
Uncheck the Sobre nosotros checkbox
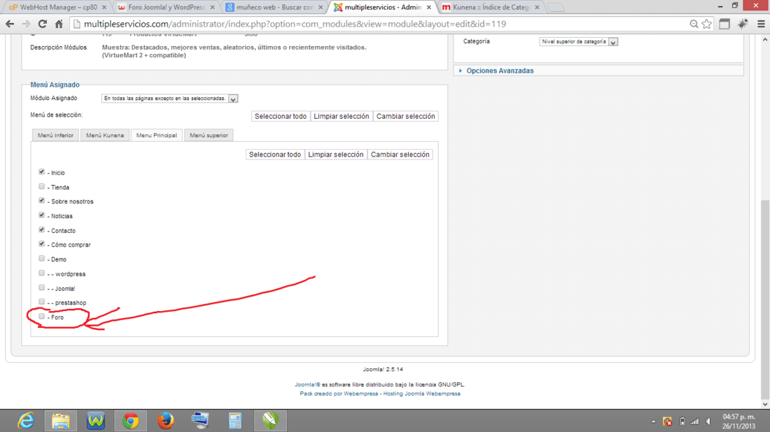tap(42, 201)
